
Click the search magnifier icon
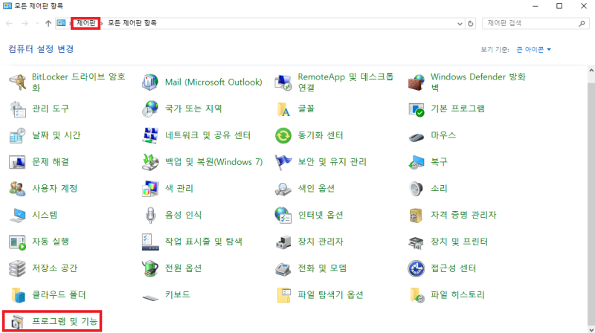point(582,24)
